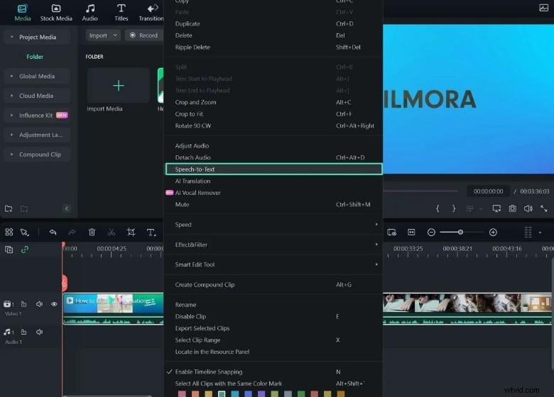Click the Delete trash icon in timeline toolbar
Image resolution: width=554 pixels, height=397 pixels.
coord(92,233)
